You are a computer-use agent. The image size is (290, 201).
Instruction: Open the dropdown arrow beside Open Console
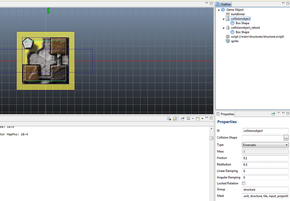click(202, 118)
